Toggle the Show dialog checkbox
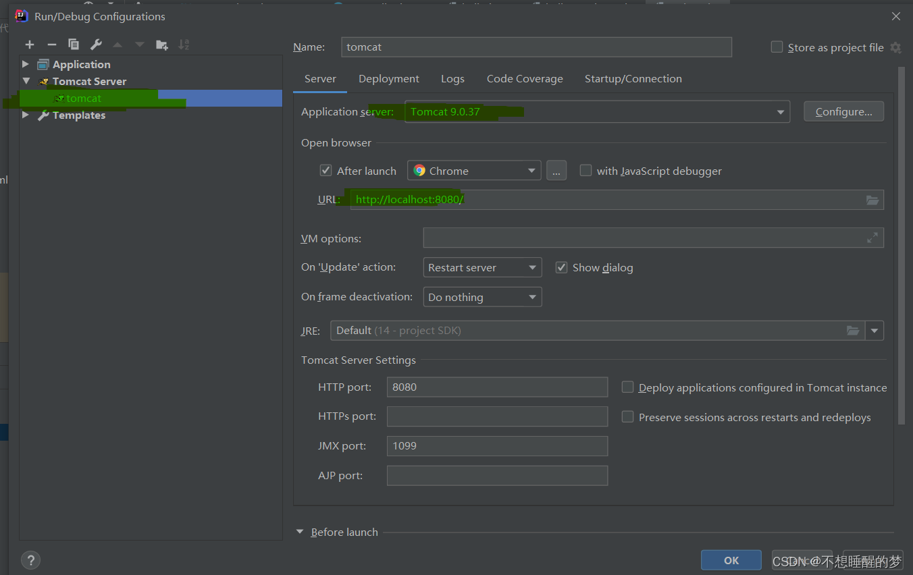 [x=561, y=267]
